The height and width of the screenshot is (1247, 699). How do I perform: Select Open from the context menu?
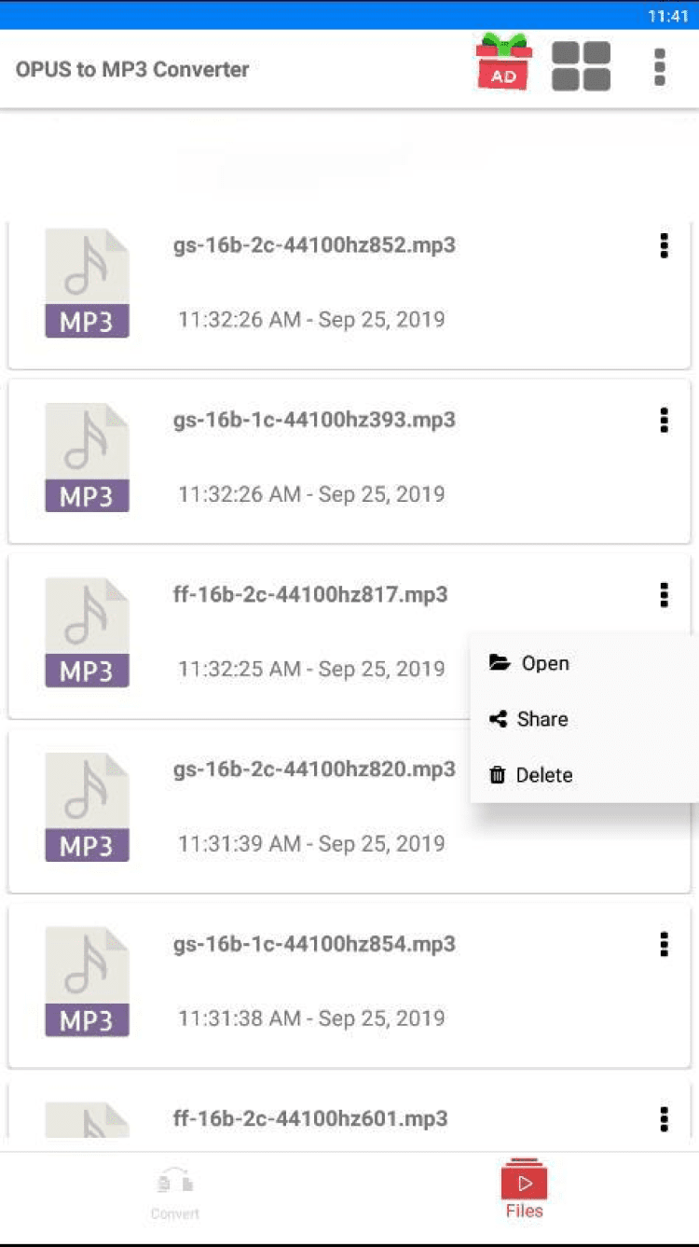pyautogui.click(x=544, y=663)
